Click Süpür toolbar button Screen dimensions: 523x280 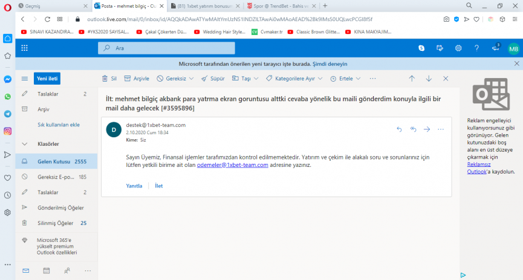click(213, 79)
